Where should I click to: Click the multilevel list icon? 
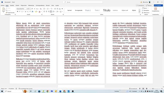click(x=51, y=9)
